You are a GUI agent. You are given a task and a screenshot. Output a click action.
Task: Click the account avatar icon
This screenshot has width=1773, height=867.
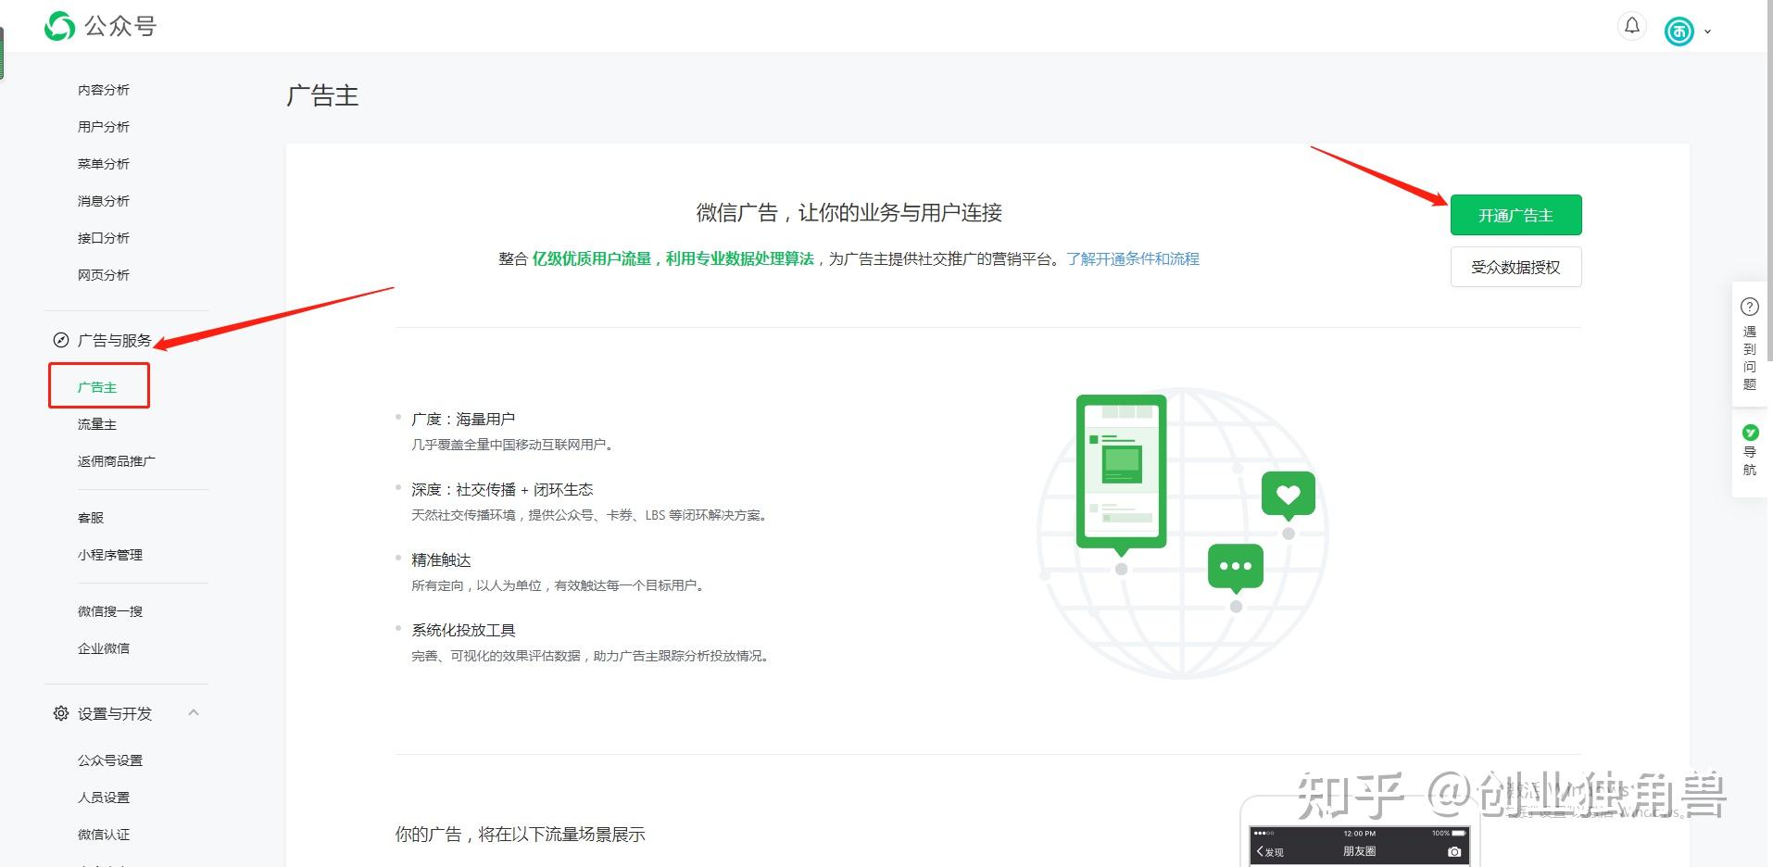pos(1679,31)
